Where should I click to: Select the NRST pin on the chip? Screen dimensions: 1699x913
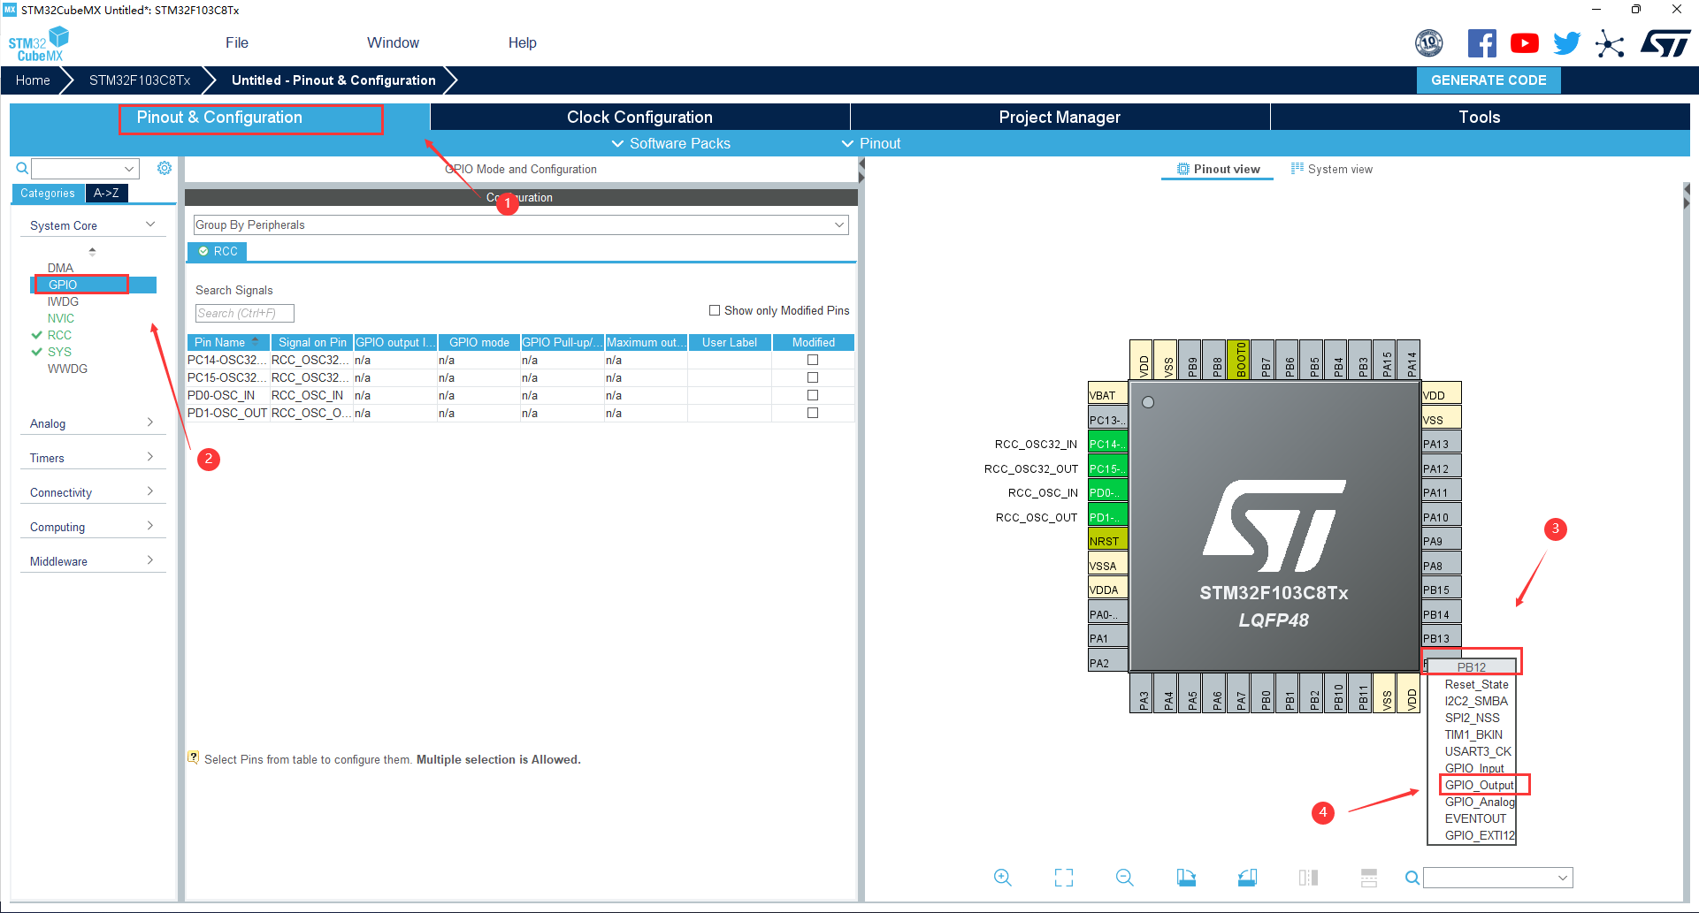click(1107, 541)
